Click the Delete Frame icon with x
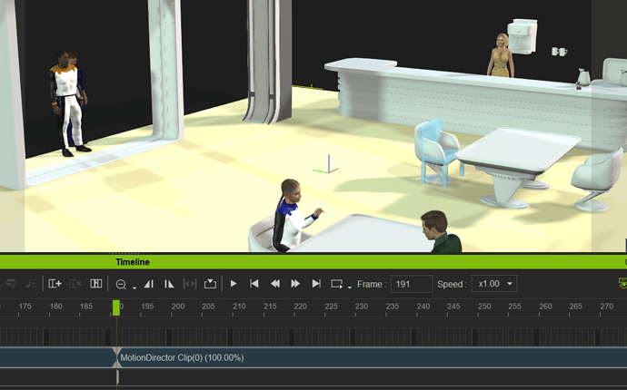The height and width of the screenshot is (390, 627). click(x=75, y=284)
